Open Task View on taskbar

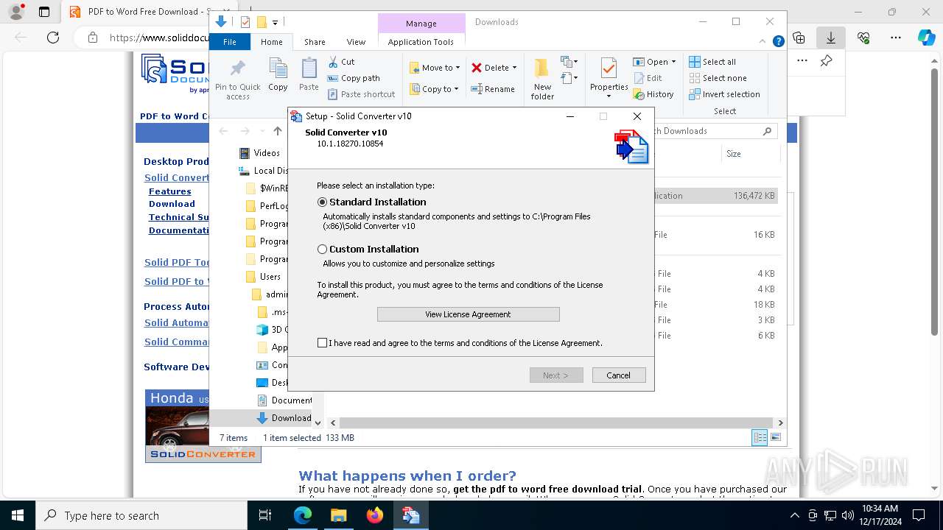click(x=265, y=515)
